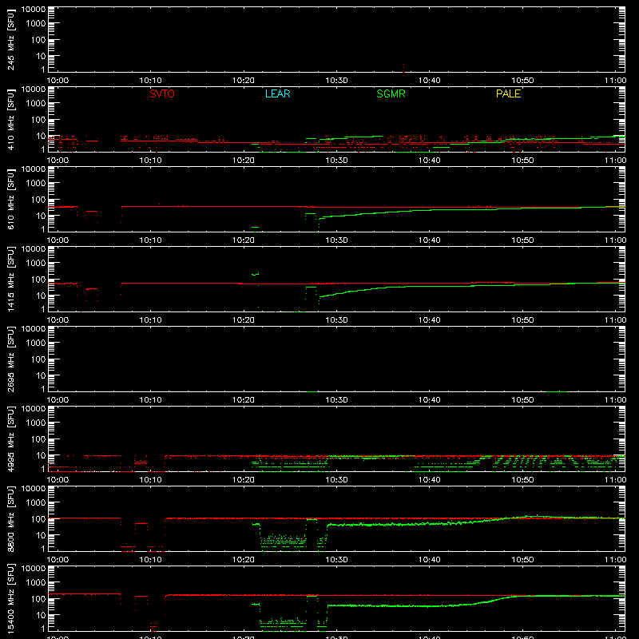Click the 10000 y-axis label of 15400 MHz plot

[34, 568]
